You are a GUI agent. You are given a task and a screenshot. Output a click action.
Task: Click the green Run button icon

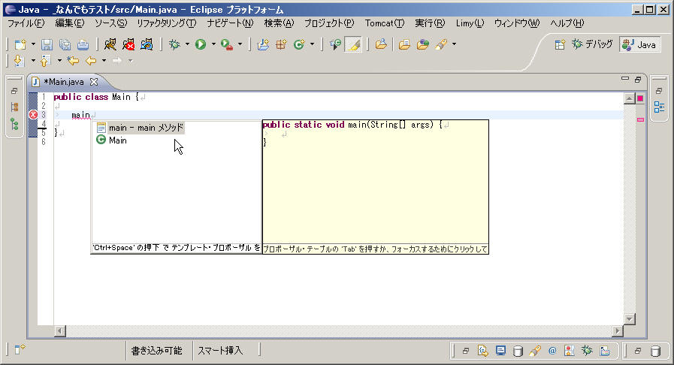(x=201, y=44)
